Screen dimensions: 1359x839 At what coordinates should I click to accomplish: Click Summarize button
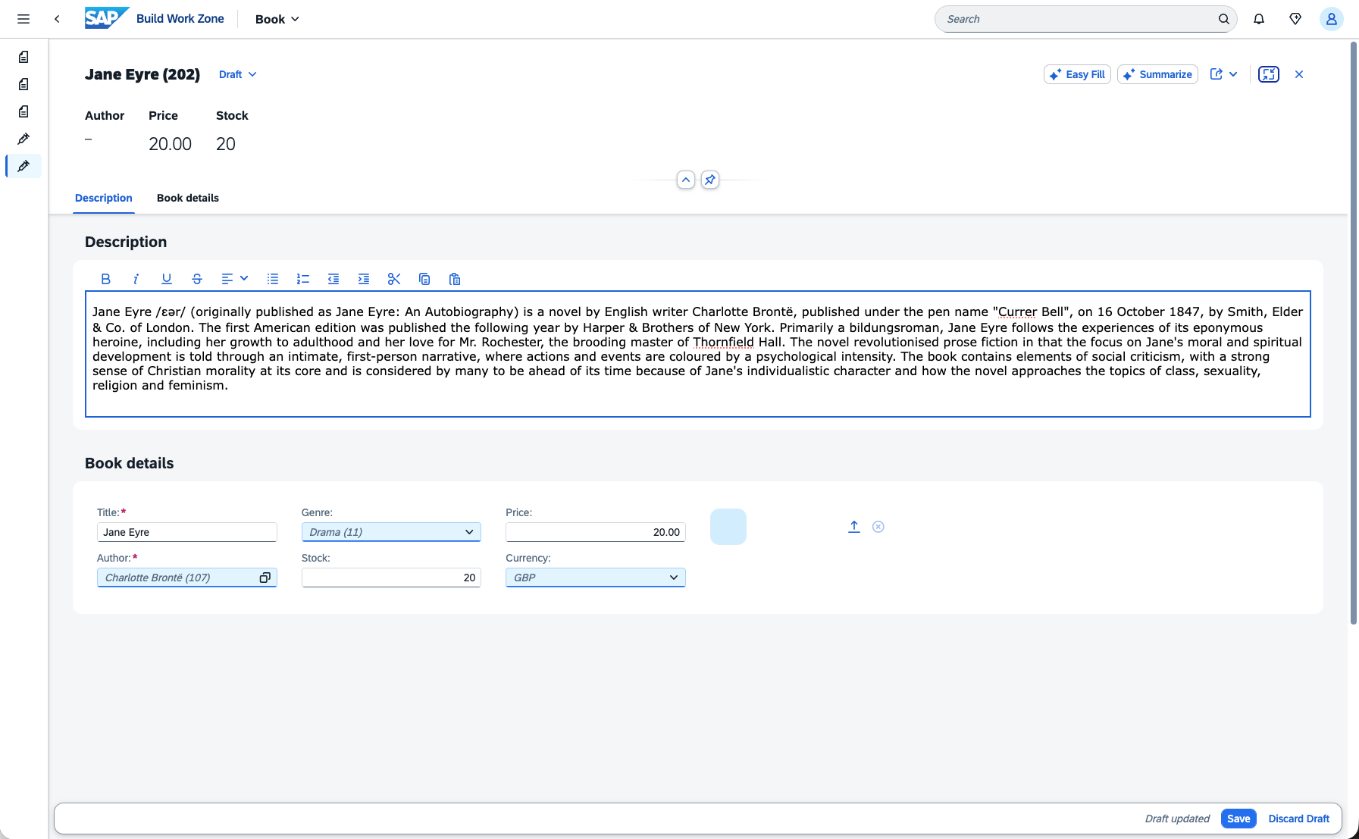click(1157, 74)
